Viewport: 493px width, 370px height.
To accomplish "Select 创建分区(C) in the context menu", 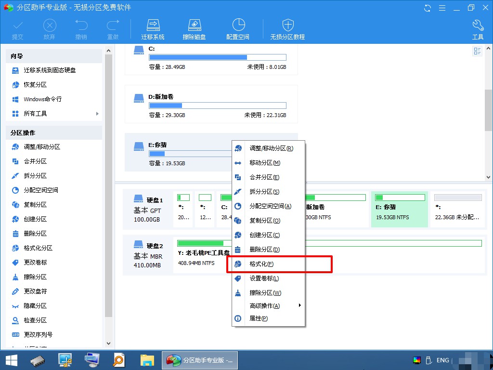I will pyautogui.click(x=268, y=235).
